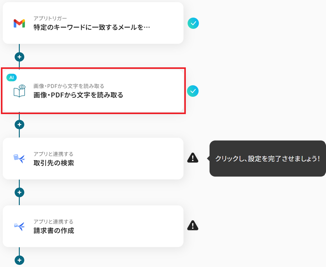Click アプリと連携する label above 請求書の作成
Viewport: 326px width, 267px height.
click(53, 222)
